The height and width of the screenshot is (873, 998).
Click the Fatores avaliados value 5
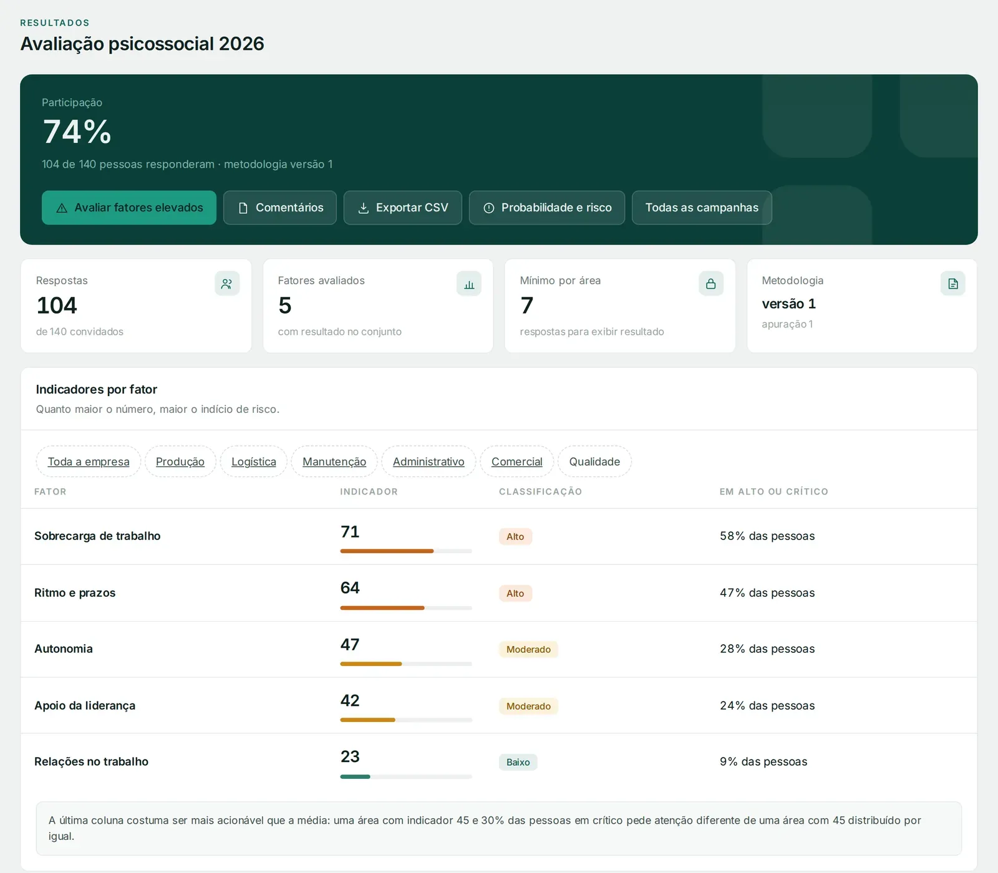285,306
